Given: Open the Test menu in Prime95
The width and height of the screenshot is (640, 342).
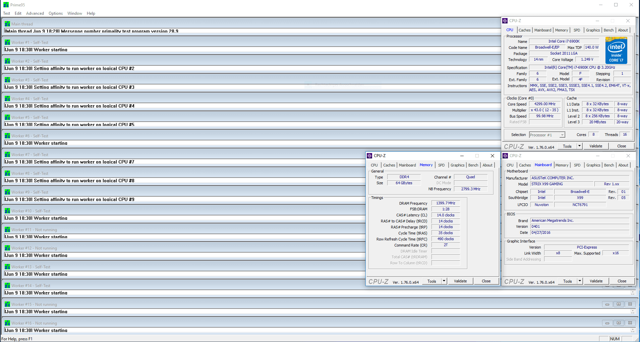Looking at the screenshot, I should click(7, 13).
